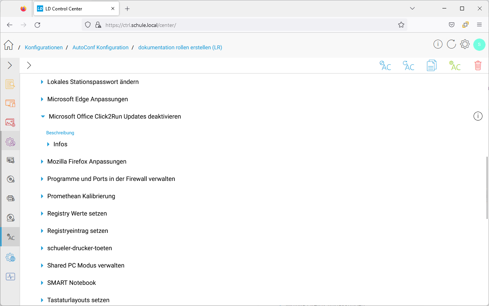The height and width of the screenshot is (306, 489).
Task: Save page to Pocket icon
Action: (452, 25)
